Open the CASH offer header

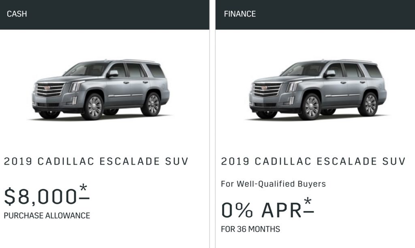105,15
